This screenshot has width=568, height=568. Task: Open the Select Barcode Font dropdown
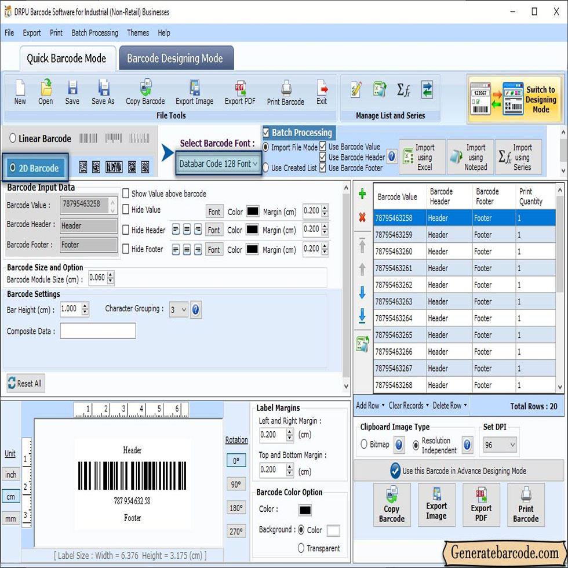click(x=218, y=164)
